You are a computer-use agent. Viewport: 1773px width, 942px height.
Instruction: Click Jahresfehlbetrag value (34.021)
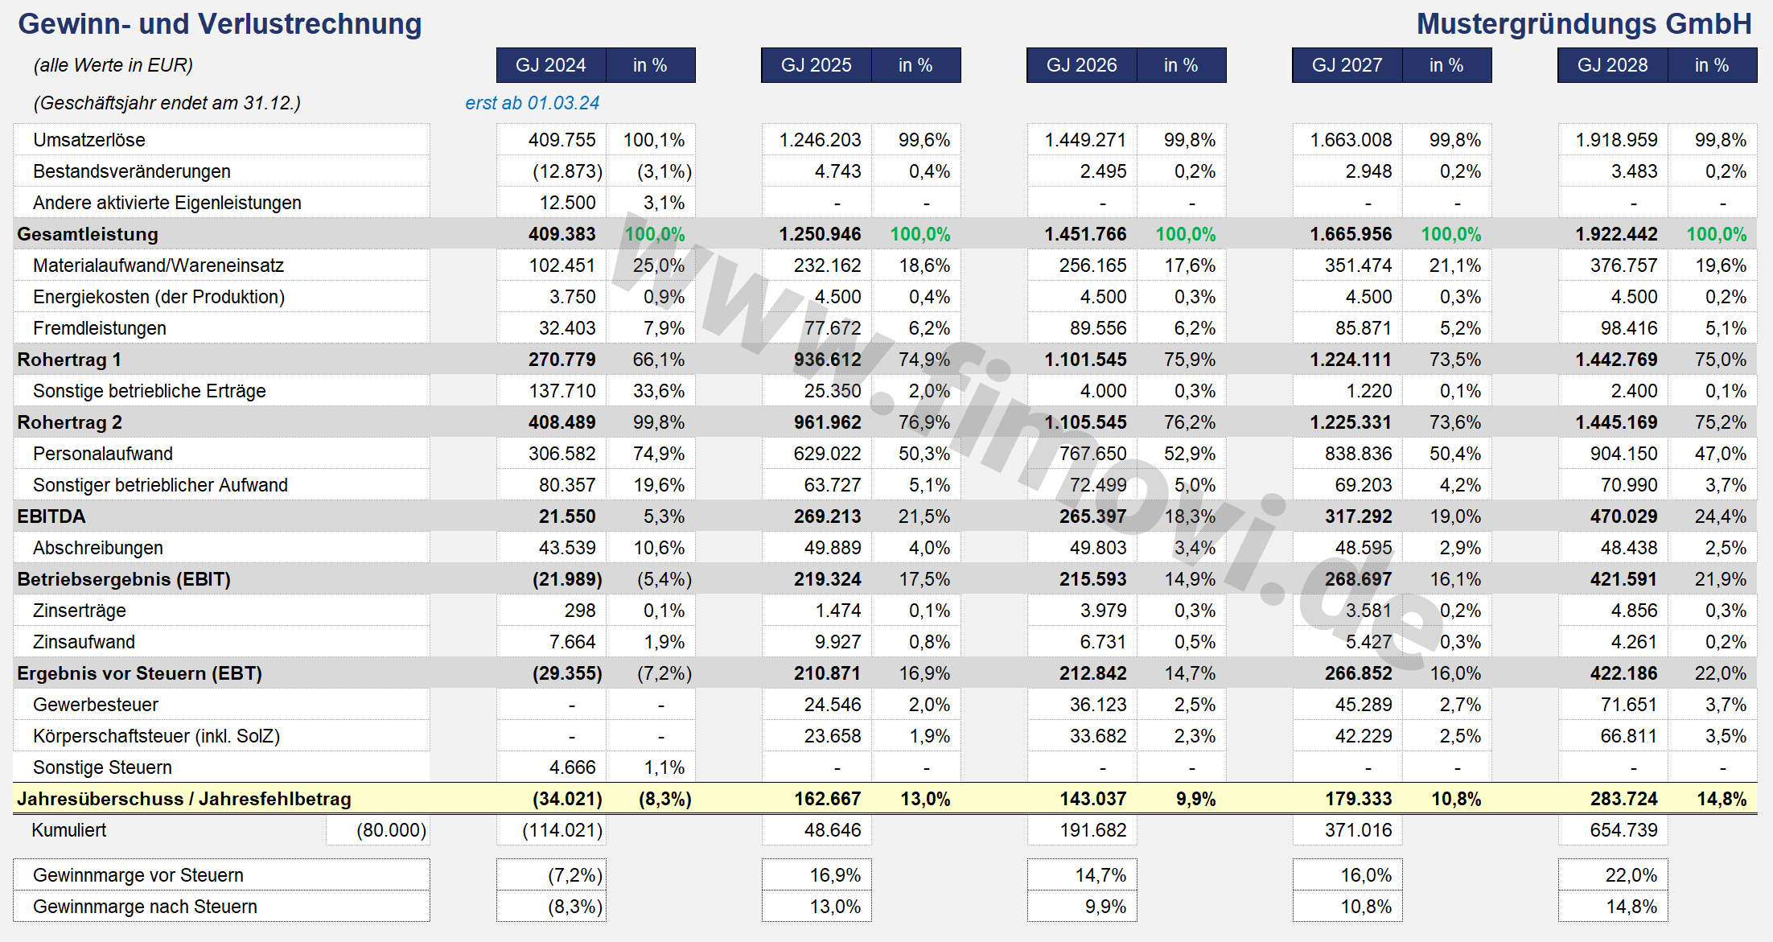(568, 799)
